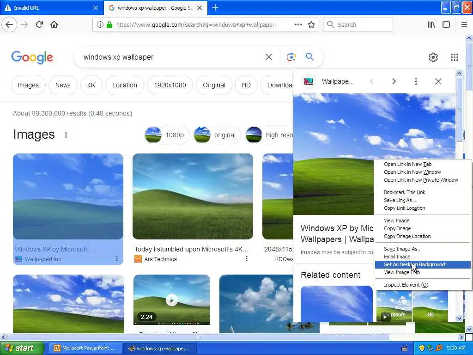
Task: Select the 1920x1080 filter chip
Action: coord(170,85)
